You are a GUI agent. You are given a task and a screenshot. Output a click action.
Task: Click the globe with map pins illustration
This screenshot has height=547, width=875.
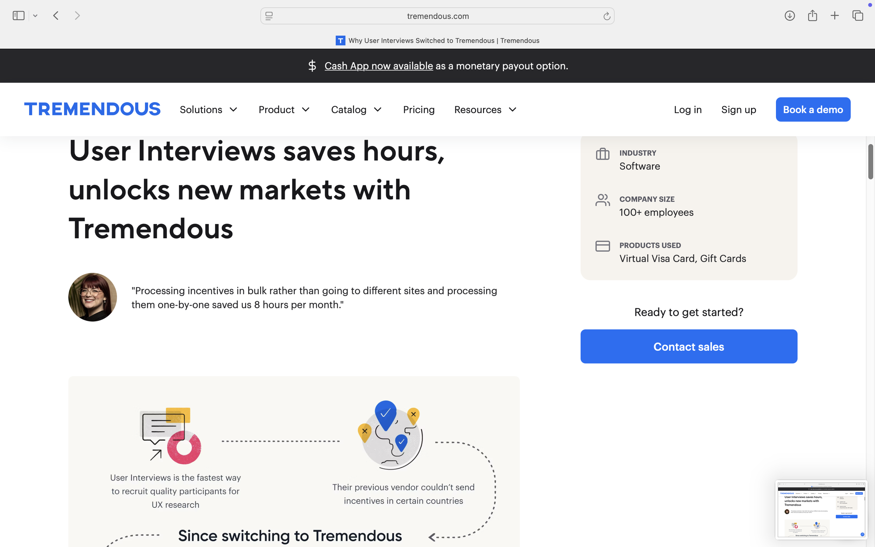390,435
